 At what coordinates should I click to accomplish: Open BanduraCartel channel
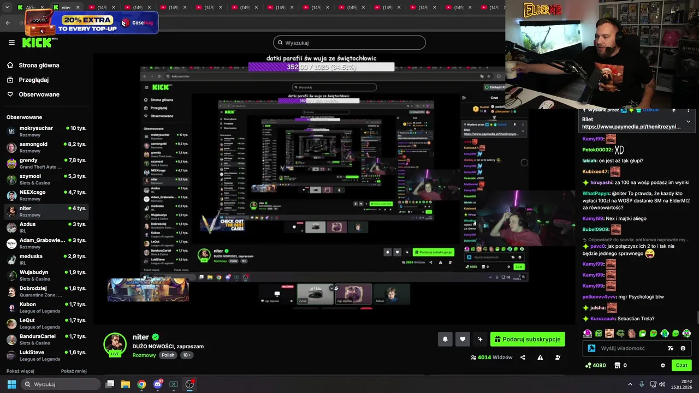46,339
